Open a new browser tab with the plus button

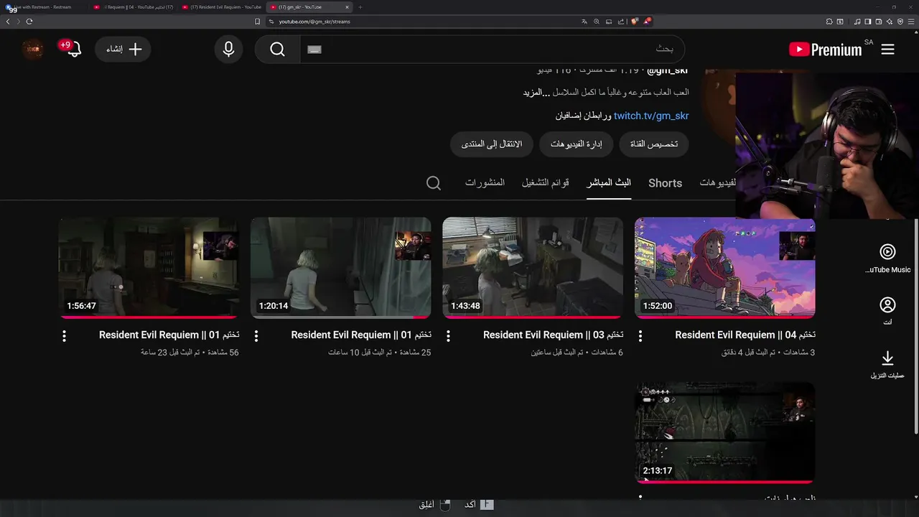click(x=360, y=7)
